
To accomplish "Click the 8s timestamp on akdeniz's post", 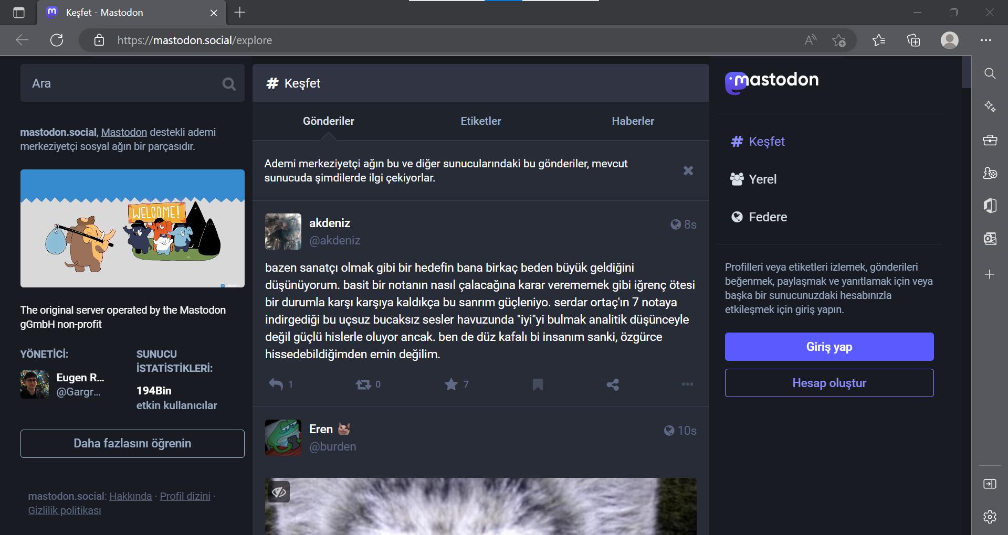I will 690,224.
